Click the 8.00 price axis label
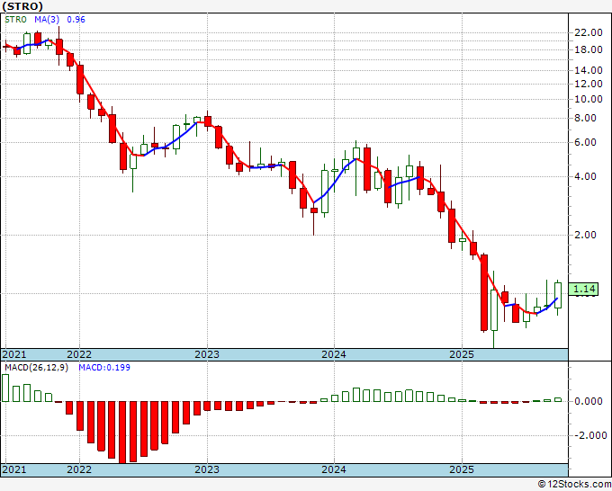Screen dimensions: 612x491 pyautogui.click(x=586, y=118)
